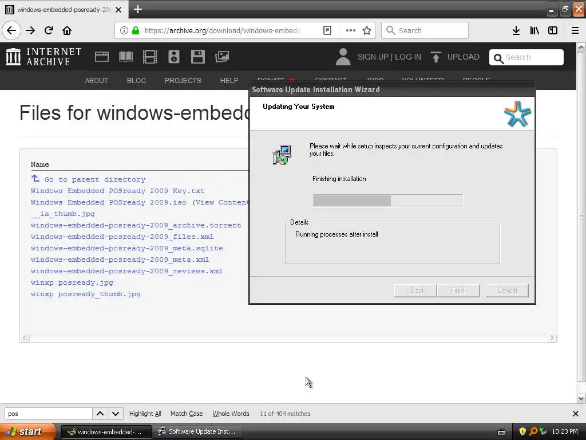Click LOG IN link in Archive header
Image resolution: width=586 pixels, height=440 pixels.
coord(407,57)
